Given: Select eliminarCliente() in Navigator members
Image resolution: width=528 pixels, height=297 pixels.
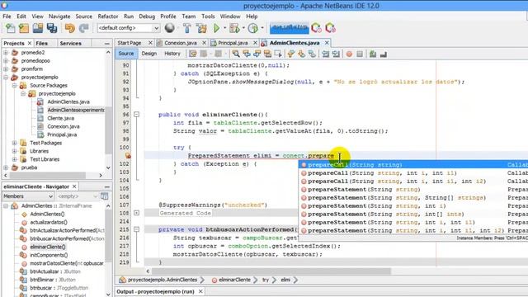Looking at the screenshot, I should pos(48,247).
